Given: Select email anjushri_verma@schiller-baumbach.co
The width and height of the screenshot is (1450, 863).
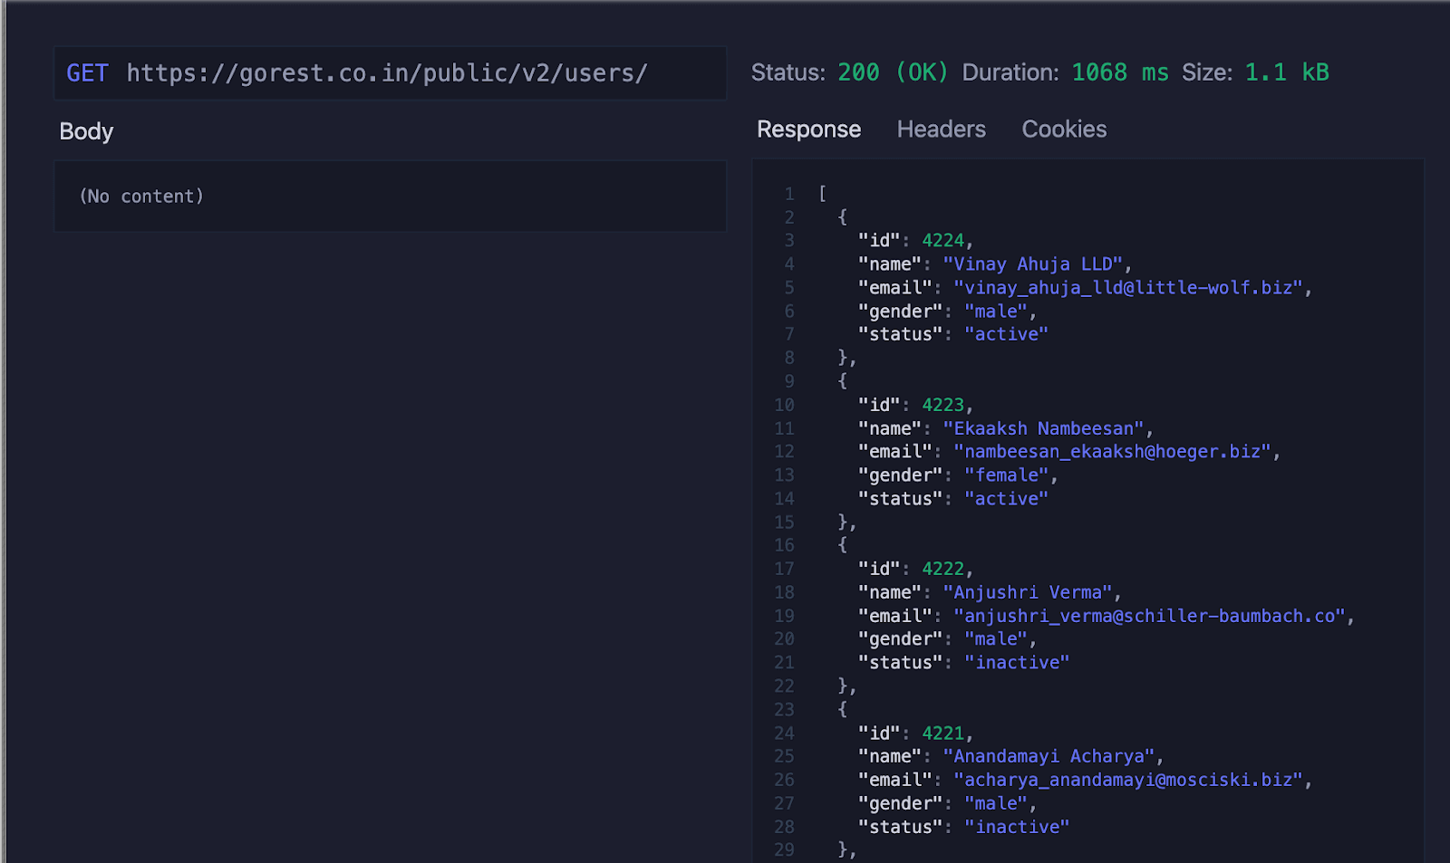Looking at the screenshot, I should point(1149,616).
